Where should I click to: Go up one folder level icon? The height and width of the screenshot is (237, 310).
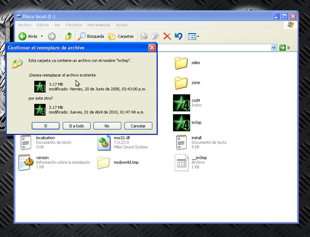click(x=69, y=36)
